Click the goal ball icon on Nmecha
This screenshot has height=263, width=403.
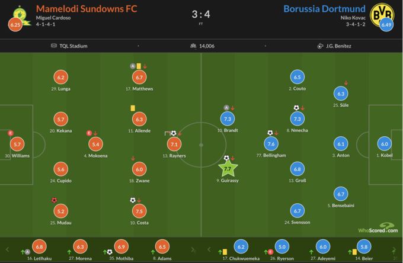[296, 108]
